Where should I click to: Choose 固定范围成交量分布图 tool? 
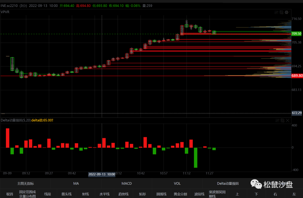pyautogui.click(x=27, y=194)
